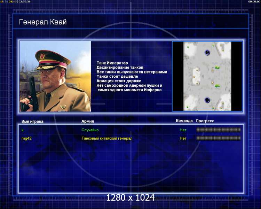Click team value 'Нет' for player mg42
Screen dimensions: 261x209
183,138
